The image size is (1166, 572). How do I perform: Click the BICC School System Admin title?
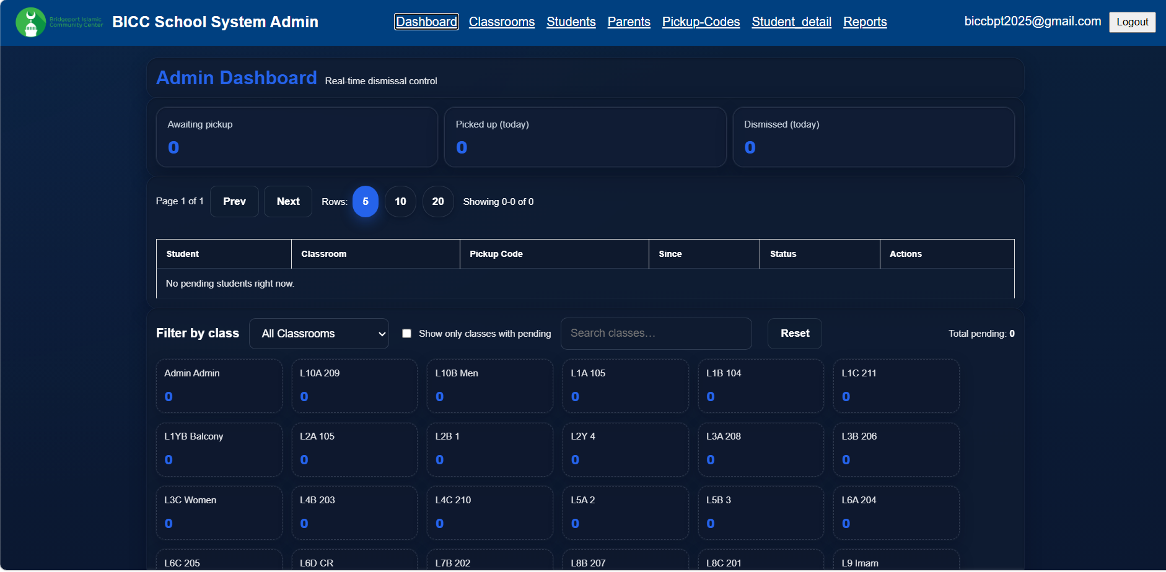point(215,22)
